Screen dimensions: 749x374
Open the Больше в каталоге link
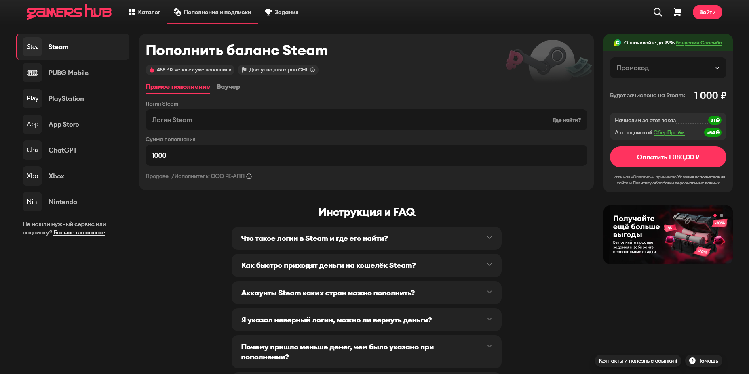[x=79, y=232]
